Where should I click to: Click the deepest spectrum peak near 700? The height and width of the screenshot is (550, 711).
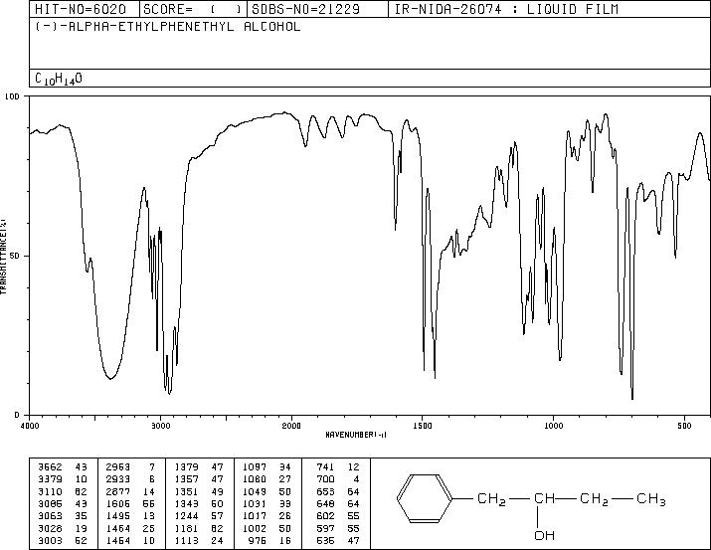[632, 398]
